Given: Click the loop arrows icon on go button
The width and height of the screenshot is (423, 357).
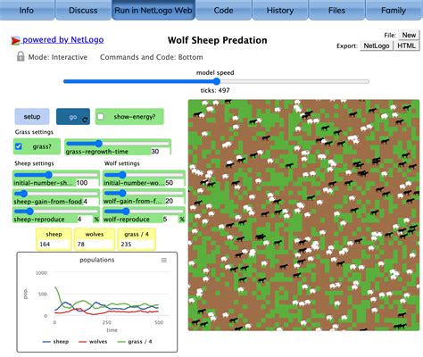Looking at the screenshot, I should point(85,120).
